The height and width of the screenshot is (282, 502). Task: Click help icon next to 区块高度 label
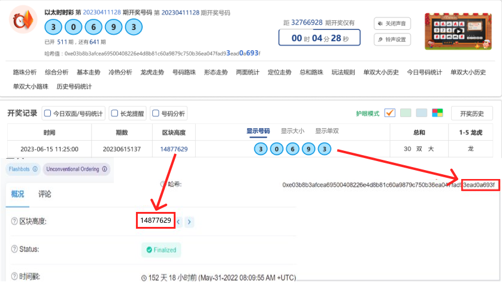tap(14, 222)
